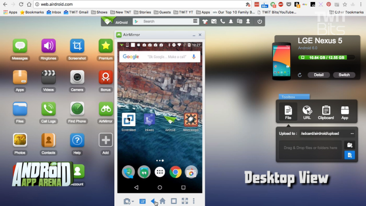Expand the upload path ellipsis options
Image resolution: width=366 pixels, height=206 pixels.
point(351,133)
